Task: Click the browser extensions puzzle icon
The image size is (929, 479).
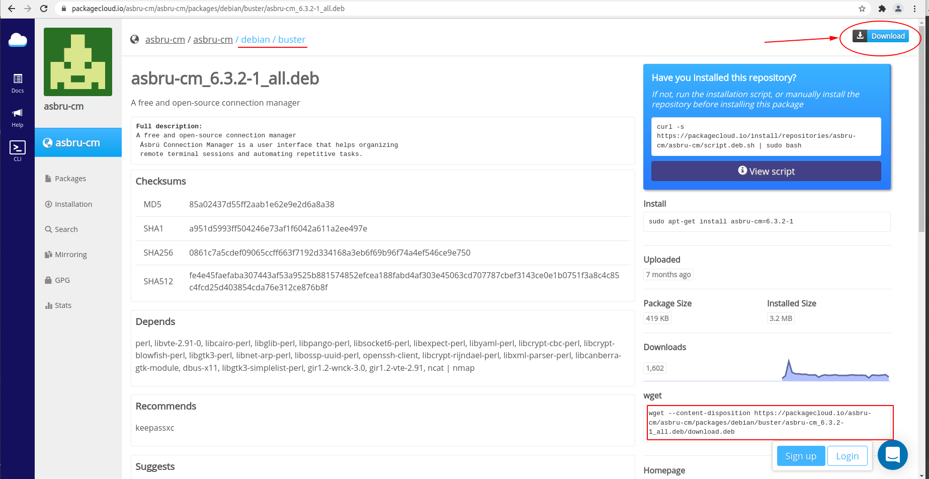Action: [883, 9]
